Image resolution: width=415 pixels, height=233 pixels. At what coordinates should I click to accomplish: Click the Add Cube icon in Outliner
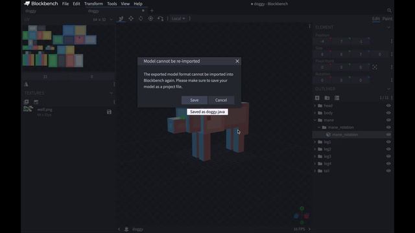tap(317, 98)
